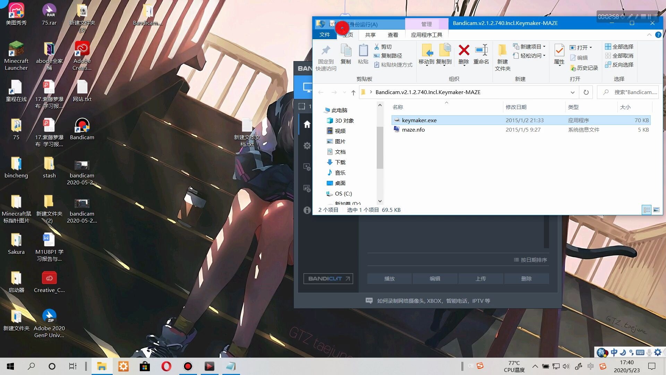Select maze.nfo file

pyautogui.click(x=521, y=130)
